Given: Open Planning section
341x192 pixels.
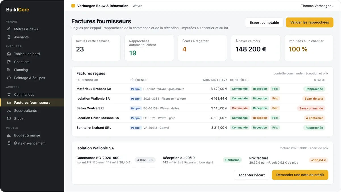Looking at the screenshot, I should [x=32, y=70].
